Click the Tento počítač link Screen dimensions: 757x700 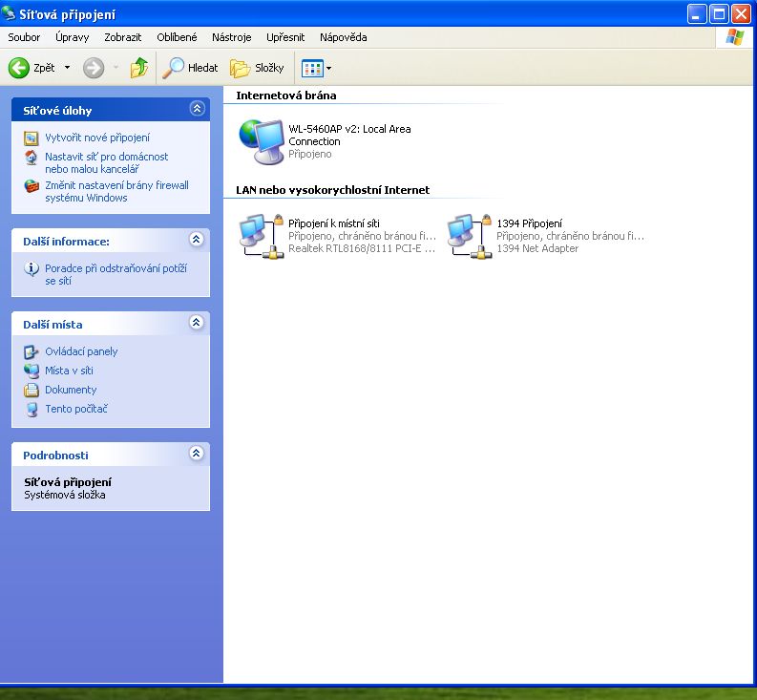(75, 409)
